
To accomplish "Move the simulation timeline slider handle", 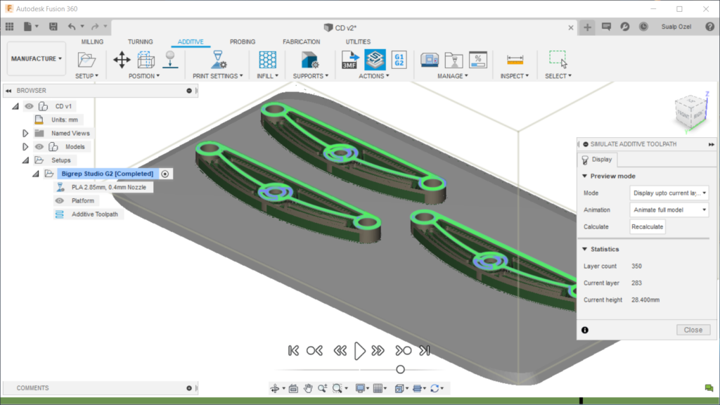I will coord(400,368).
